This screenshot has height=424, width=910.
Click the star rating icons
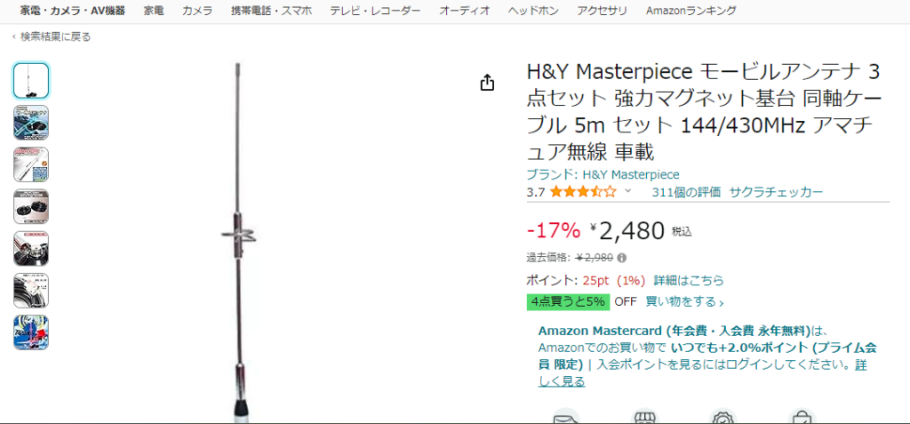pos(583,192)
